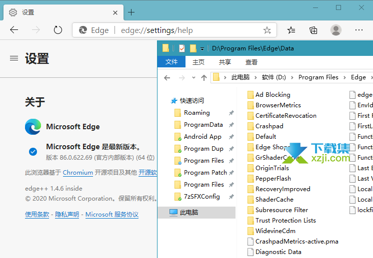The height and width of the screenshot is (258, 373).
Task: Select 此电脑 in the breadcrumb path
Action: pos(240,77)
